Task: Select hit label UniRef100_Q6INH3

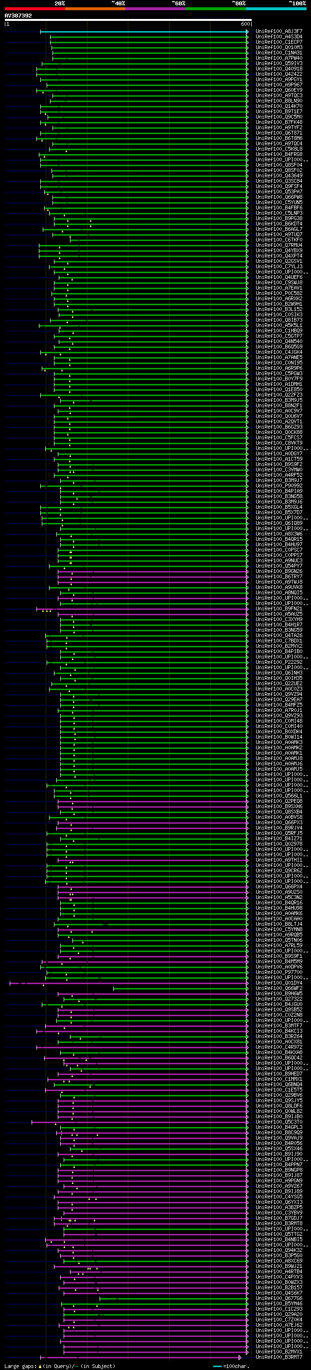Action: tap(279, 673)
